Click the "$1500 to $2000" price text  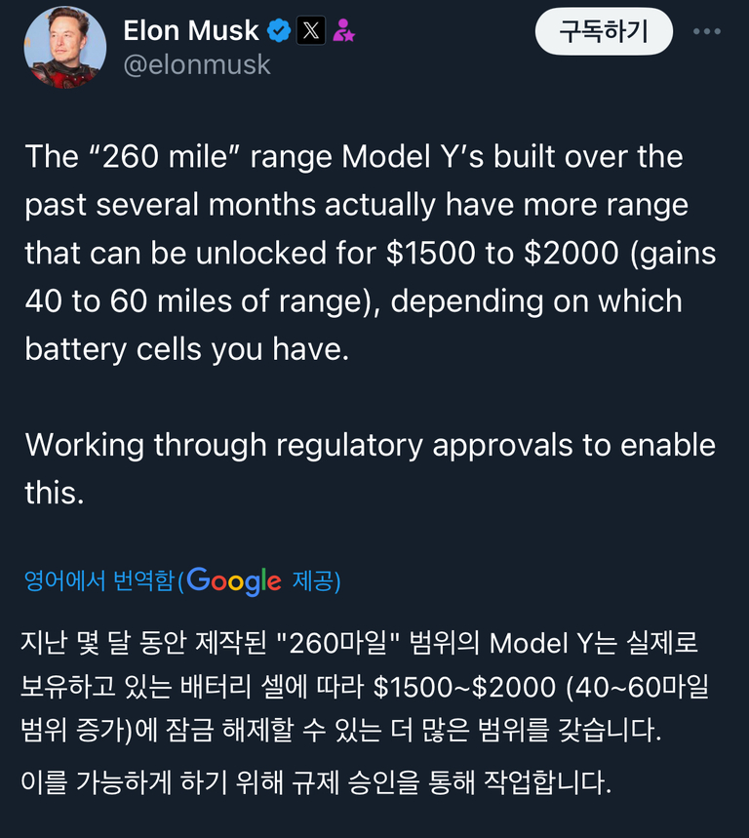click(502, 253)
